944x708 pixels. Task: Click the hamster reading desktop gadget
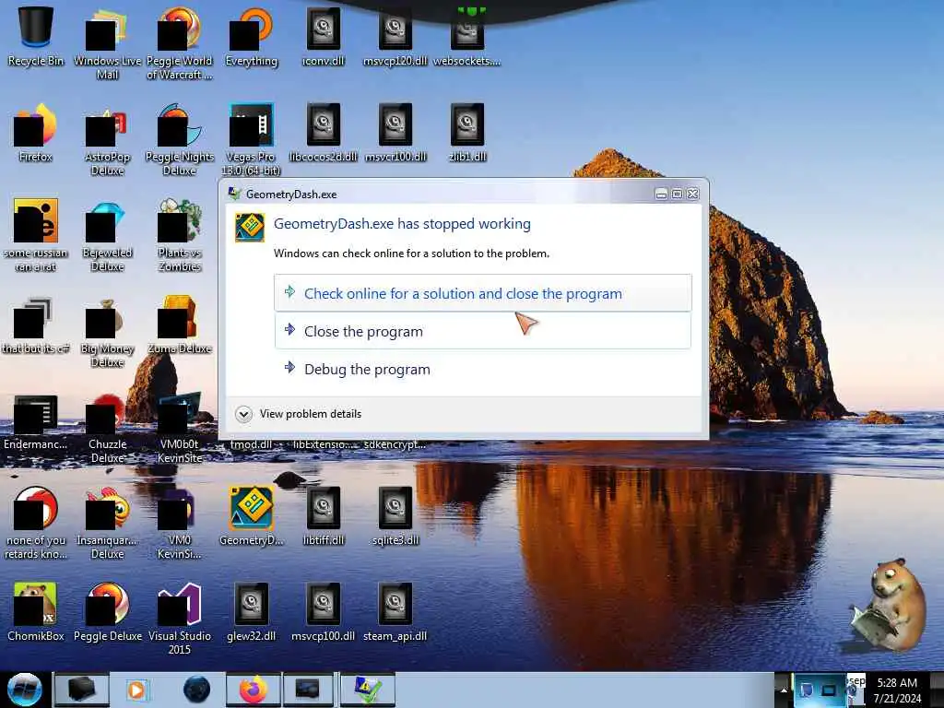[888, 604]
